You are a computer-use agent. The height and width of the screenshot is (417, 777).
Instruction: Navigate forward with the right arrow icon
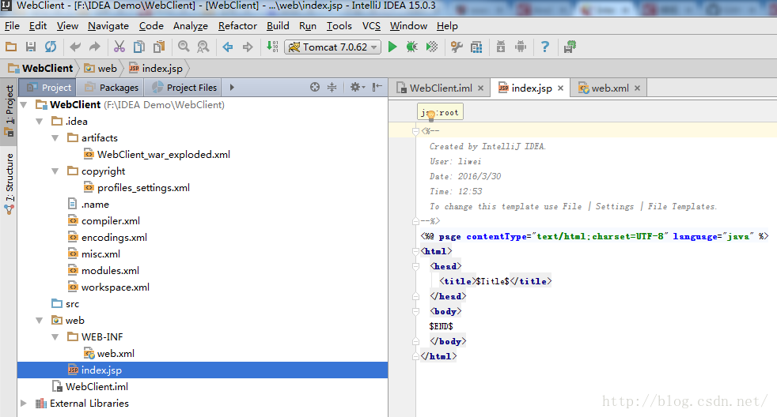248,47
